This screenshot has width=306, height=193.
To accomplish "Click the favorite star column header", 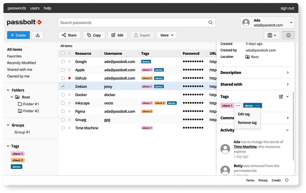I will point(70,53).
